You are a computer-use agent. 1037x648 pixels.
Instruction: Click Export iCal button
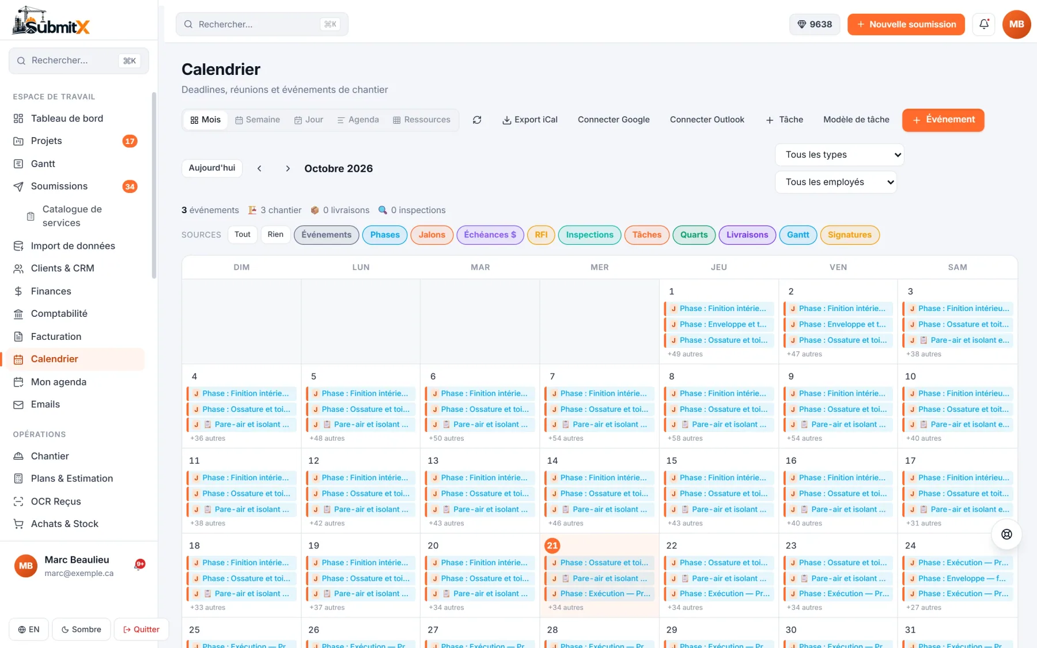[530, 120]
